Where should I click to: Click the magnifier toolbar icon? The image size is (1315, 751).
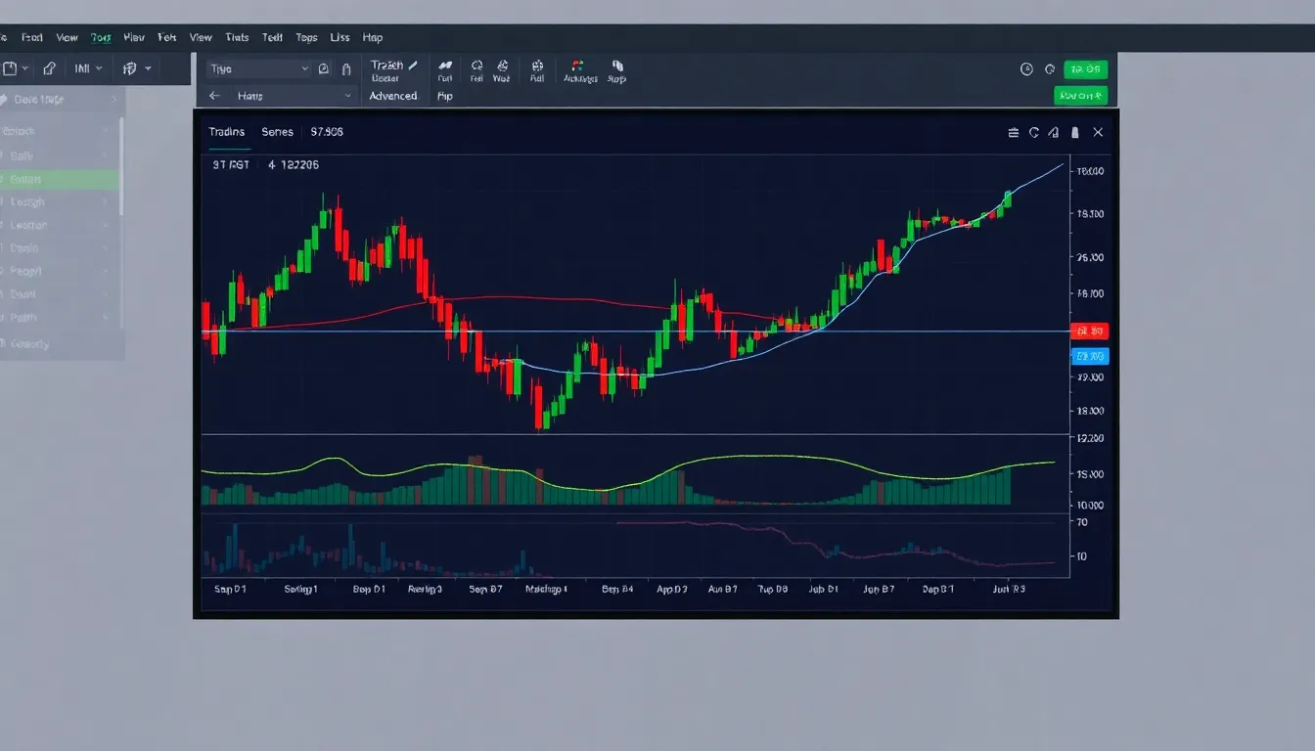[476, 70]
